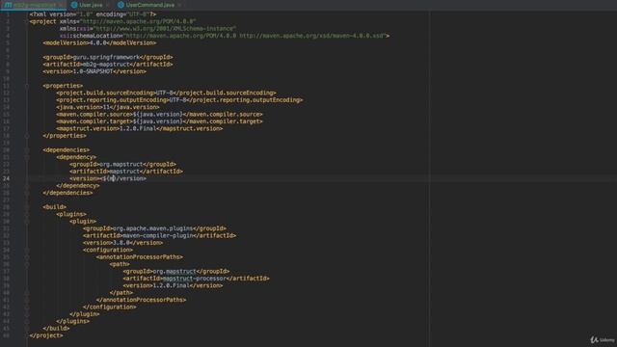Click the groupId org.mapstruct dependency line

point(122,165)
